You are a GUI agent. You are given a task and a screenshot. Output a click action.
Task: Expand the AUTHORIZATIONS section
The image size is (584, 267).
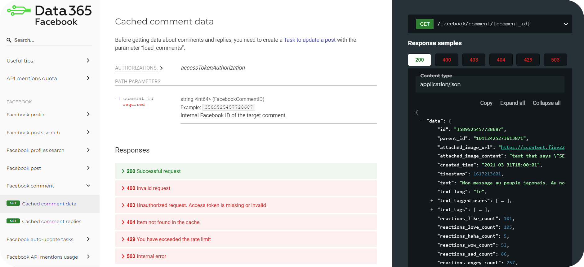click(x=139, y=68)
